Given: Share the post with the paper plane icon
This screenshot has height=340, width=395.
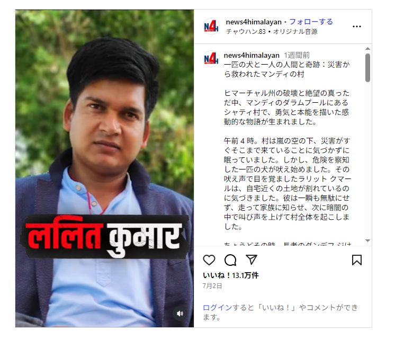Looking at the screenshot, I should tap(251, 260).
